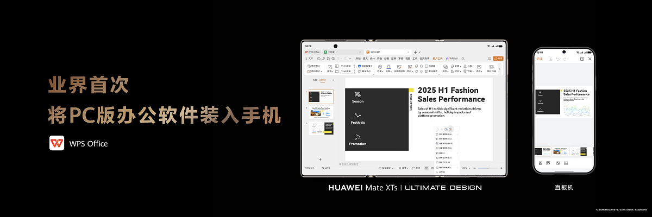
Task: Collapse the slide panel with left chevron
Action: coord(334,80)
